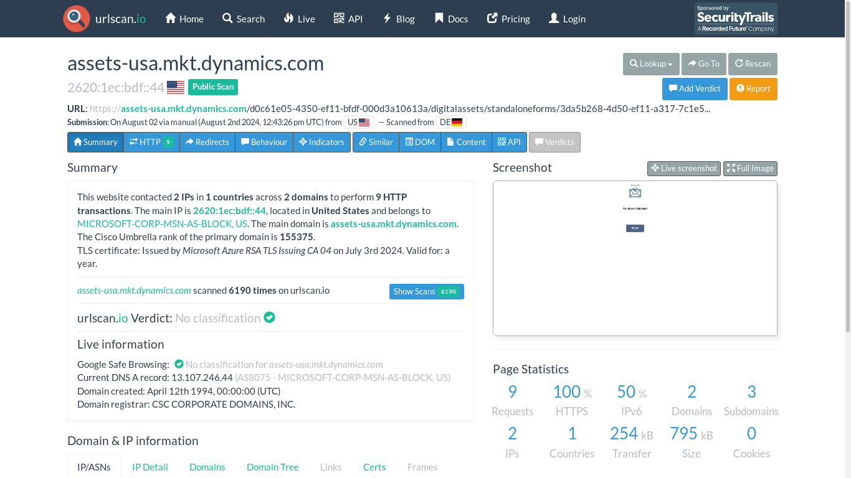851x478 pixels.
Task: Rescan this URL
Action: point(753,64)
